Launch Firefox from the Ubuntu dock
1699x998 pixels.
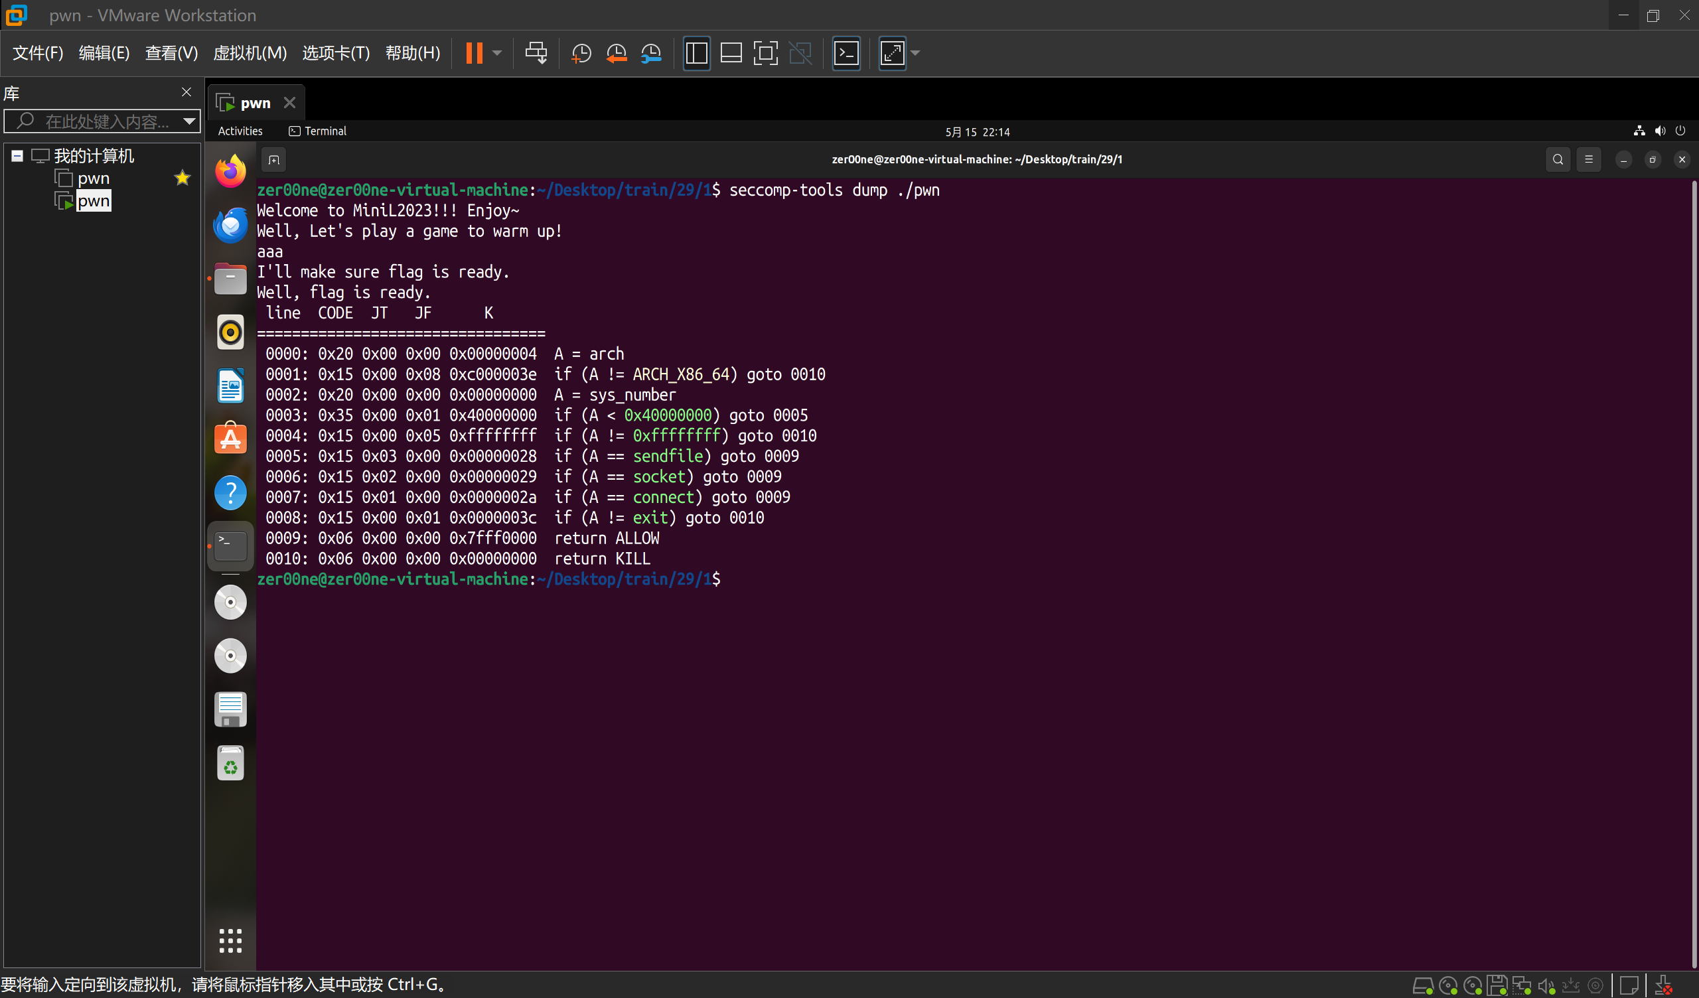(230, 171)
